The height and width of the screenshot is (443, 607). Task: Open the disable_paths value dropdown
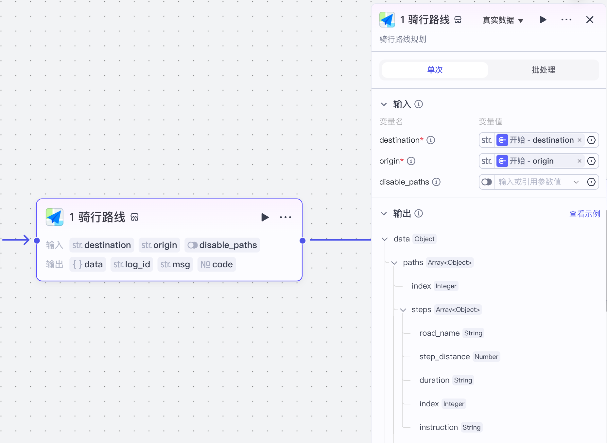pos(576,182)
